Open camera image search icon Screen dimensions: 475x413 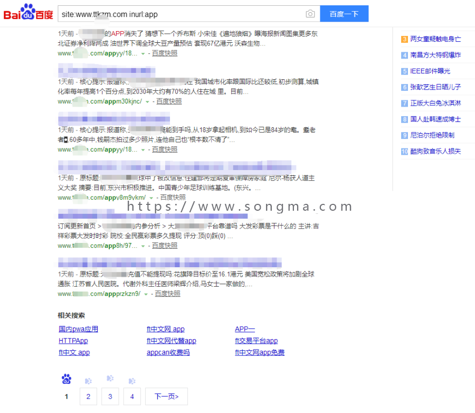(310, 14)
